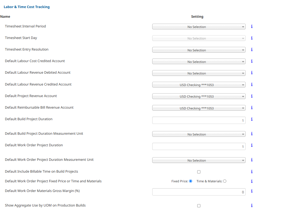Click the 'Default Build Project Duration' label

point(28,119)
